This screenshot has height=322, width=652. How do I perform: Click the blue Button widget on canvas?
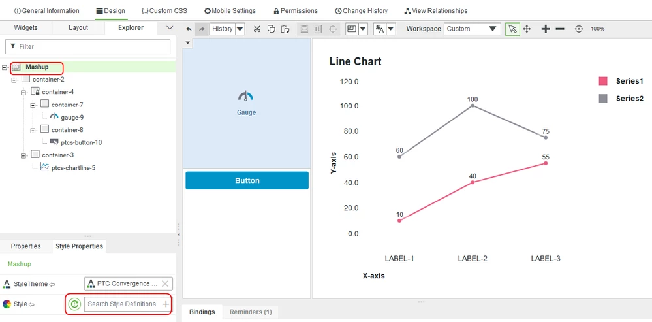[247, 180]
